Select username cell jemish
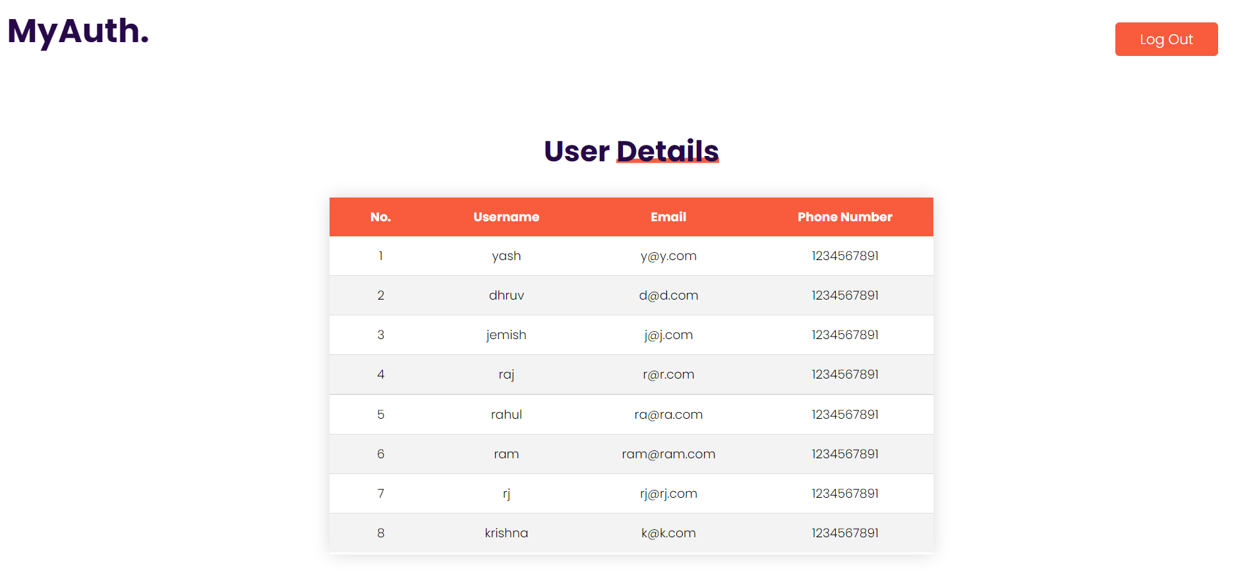1259x584 pixels. (x=506, y=335)
